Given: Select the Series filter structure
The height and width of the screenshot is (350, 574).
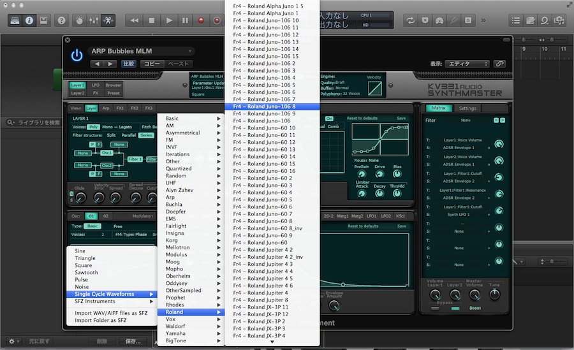Looking at the screenshot, I should (146, 135).
